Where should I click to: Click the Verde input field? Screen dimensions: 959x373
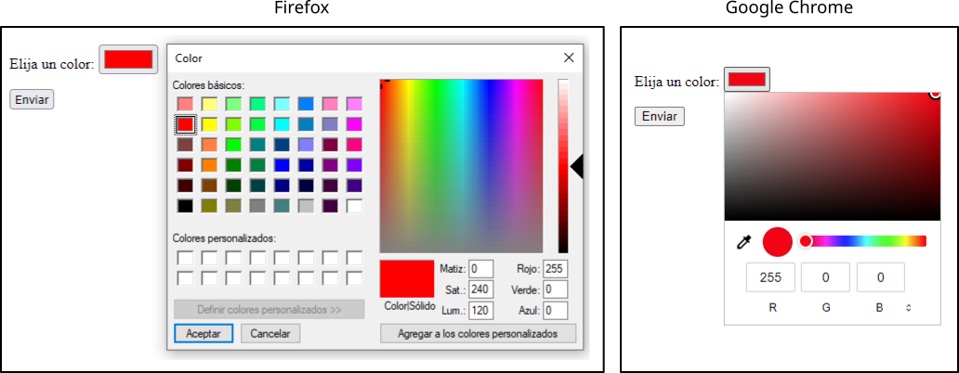[556, 289]
